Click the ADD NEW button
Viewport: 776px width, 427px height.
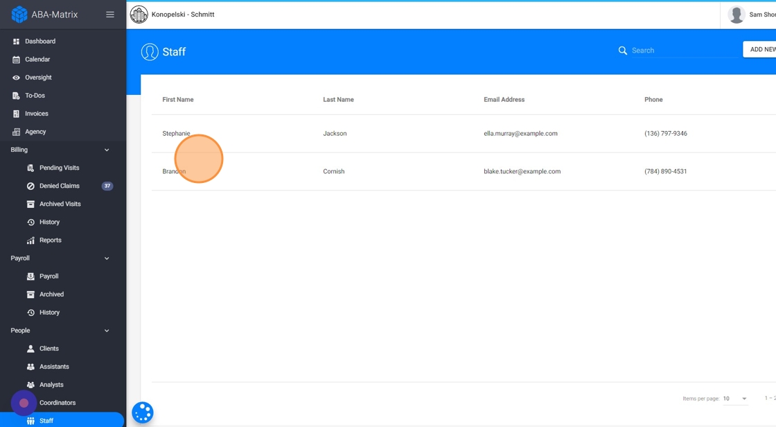click(x=759, y=49)
